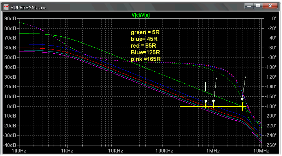
Task: Click the 100Hz frequency axis label
Action: (19, 151)
